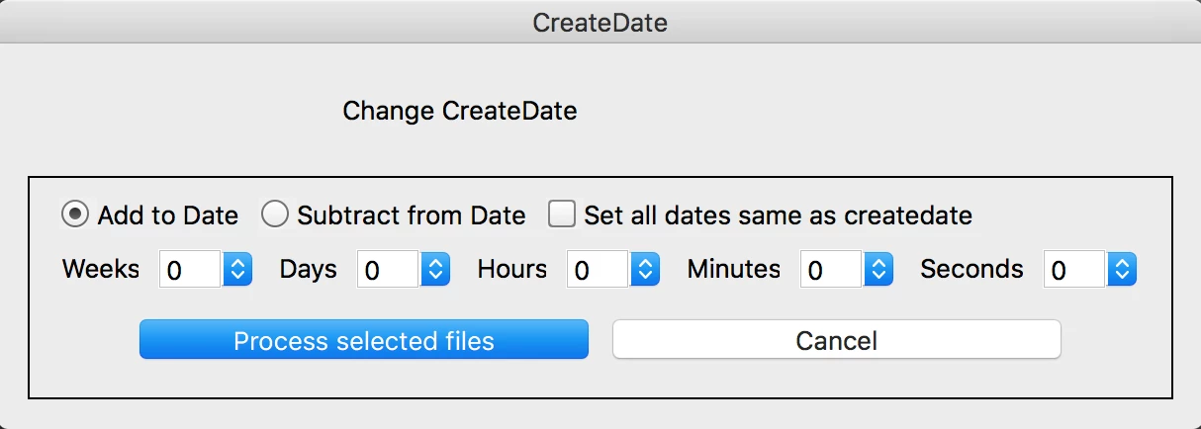Click the Weeks value field

(189, 270)
